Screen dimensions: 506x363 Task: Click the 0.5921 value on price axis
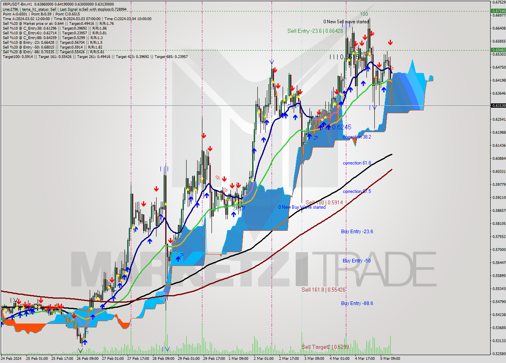pyautogui.click(x=499, y=198)
